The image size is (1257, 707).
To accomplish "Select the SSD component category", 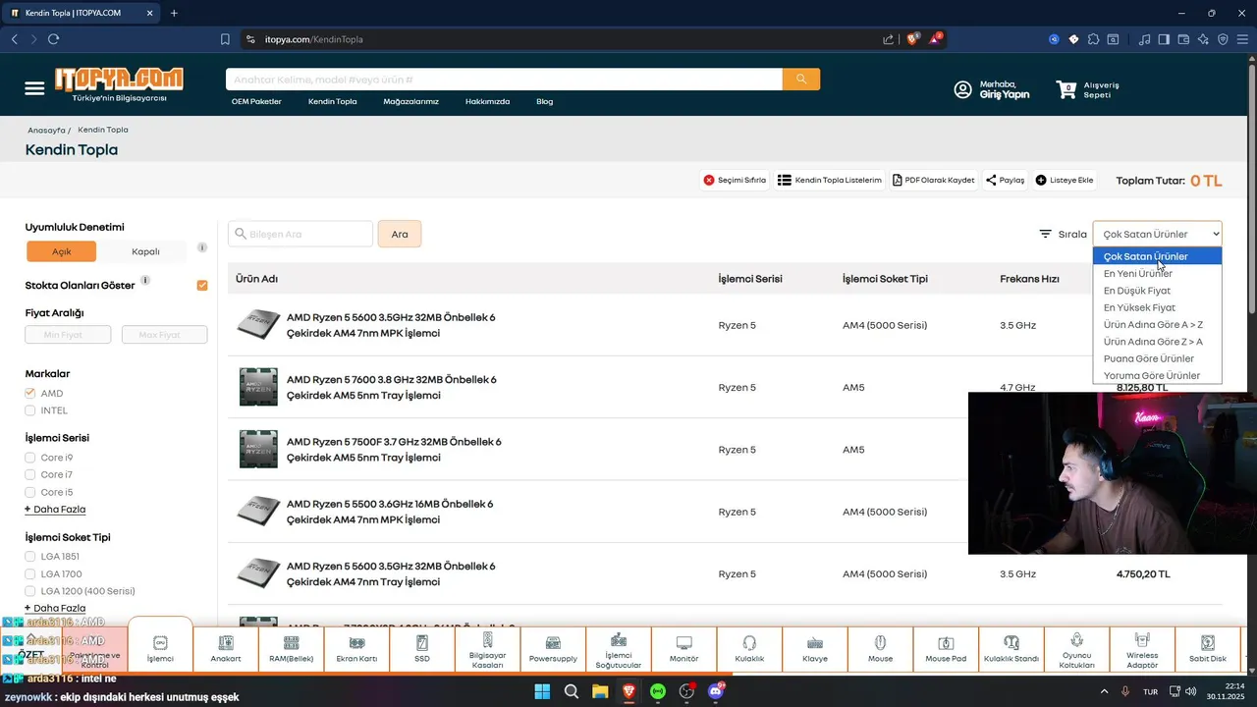I will [422, 649].
